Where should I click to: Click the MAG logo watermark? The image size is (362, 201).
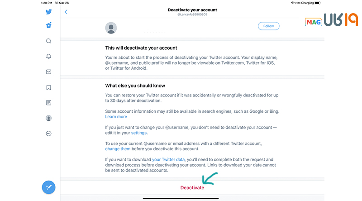pos(313,22)
